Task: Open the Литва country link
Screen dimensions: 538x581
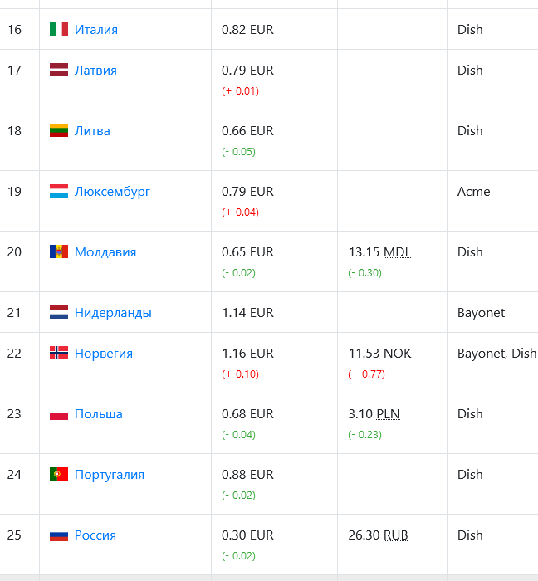Action: point(92,131)
